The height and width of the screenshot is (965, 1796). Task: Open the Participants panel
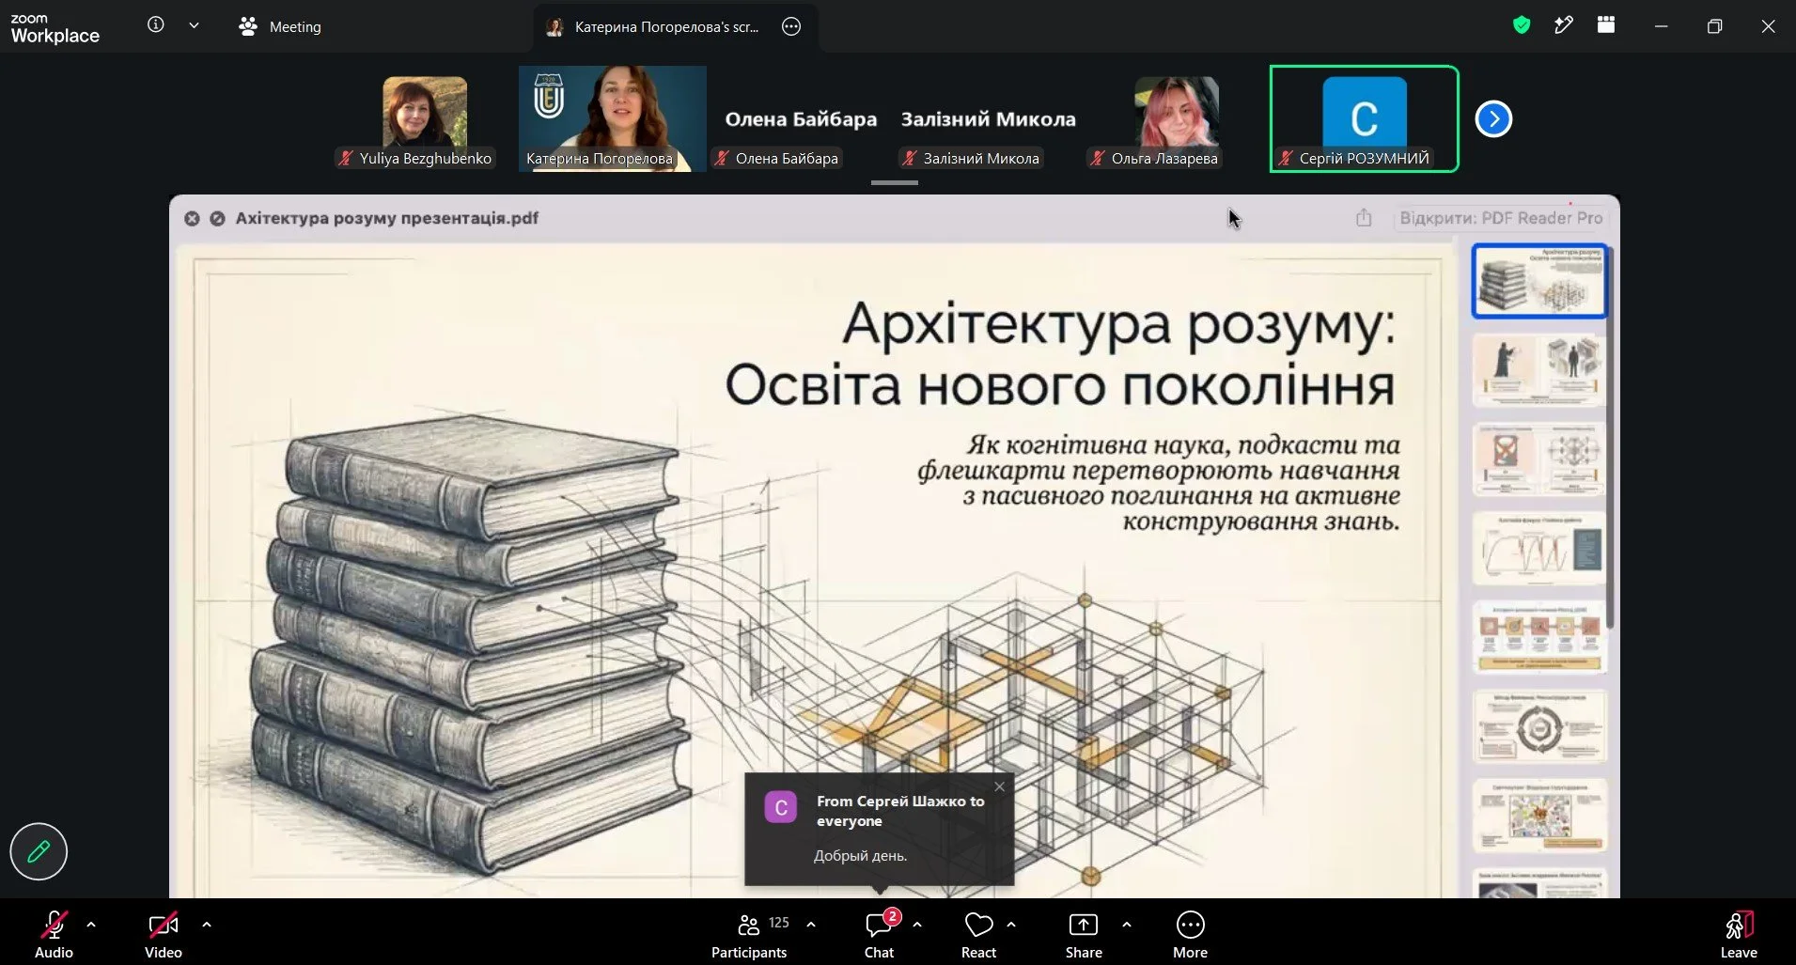pos(749,934)
